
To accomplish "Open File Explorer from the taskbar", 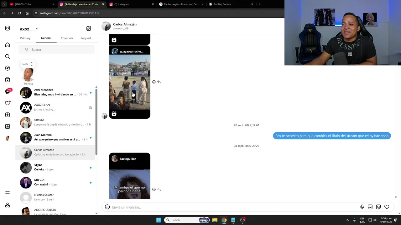I will (215, 220).
